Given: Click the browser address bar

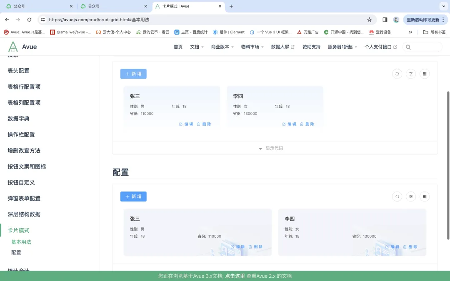Looking at the screenshot, I should coord(125,20).
